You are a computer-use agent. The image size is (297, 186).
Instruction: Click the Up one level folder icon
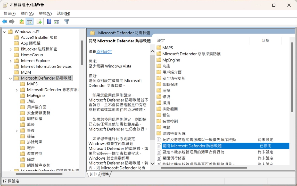point(22,22)
